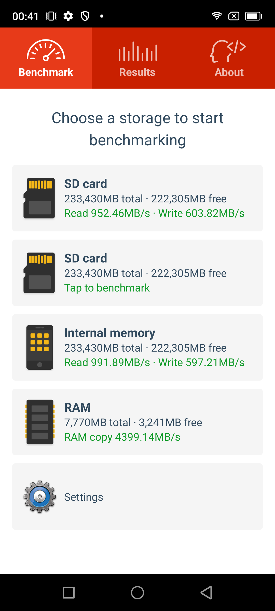This screenshot has height=611, width=275.
Task: Tap the bar chart Results icon
Action: point(137,51)
